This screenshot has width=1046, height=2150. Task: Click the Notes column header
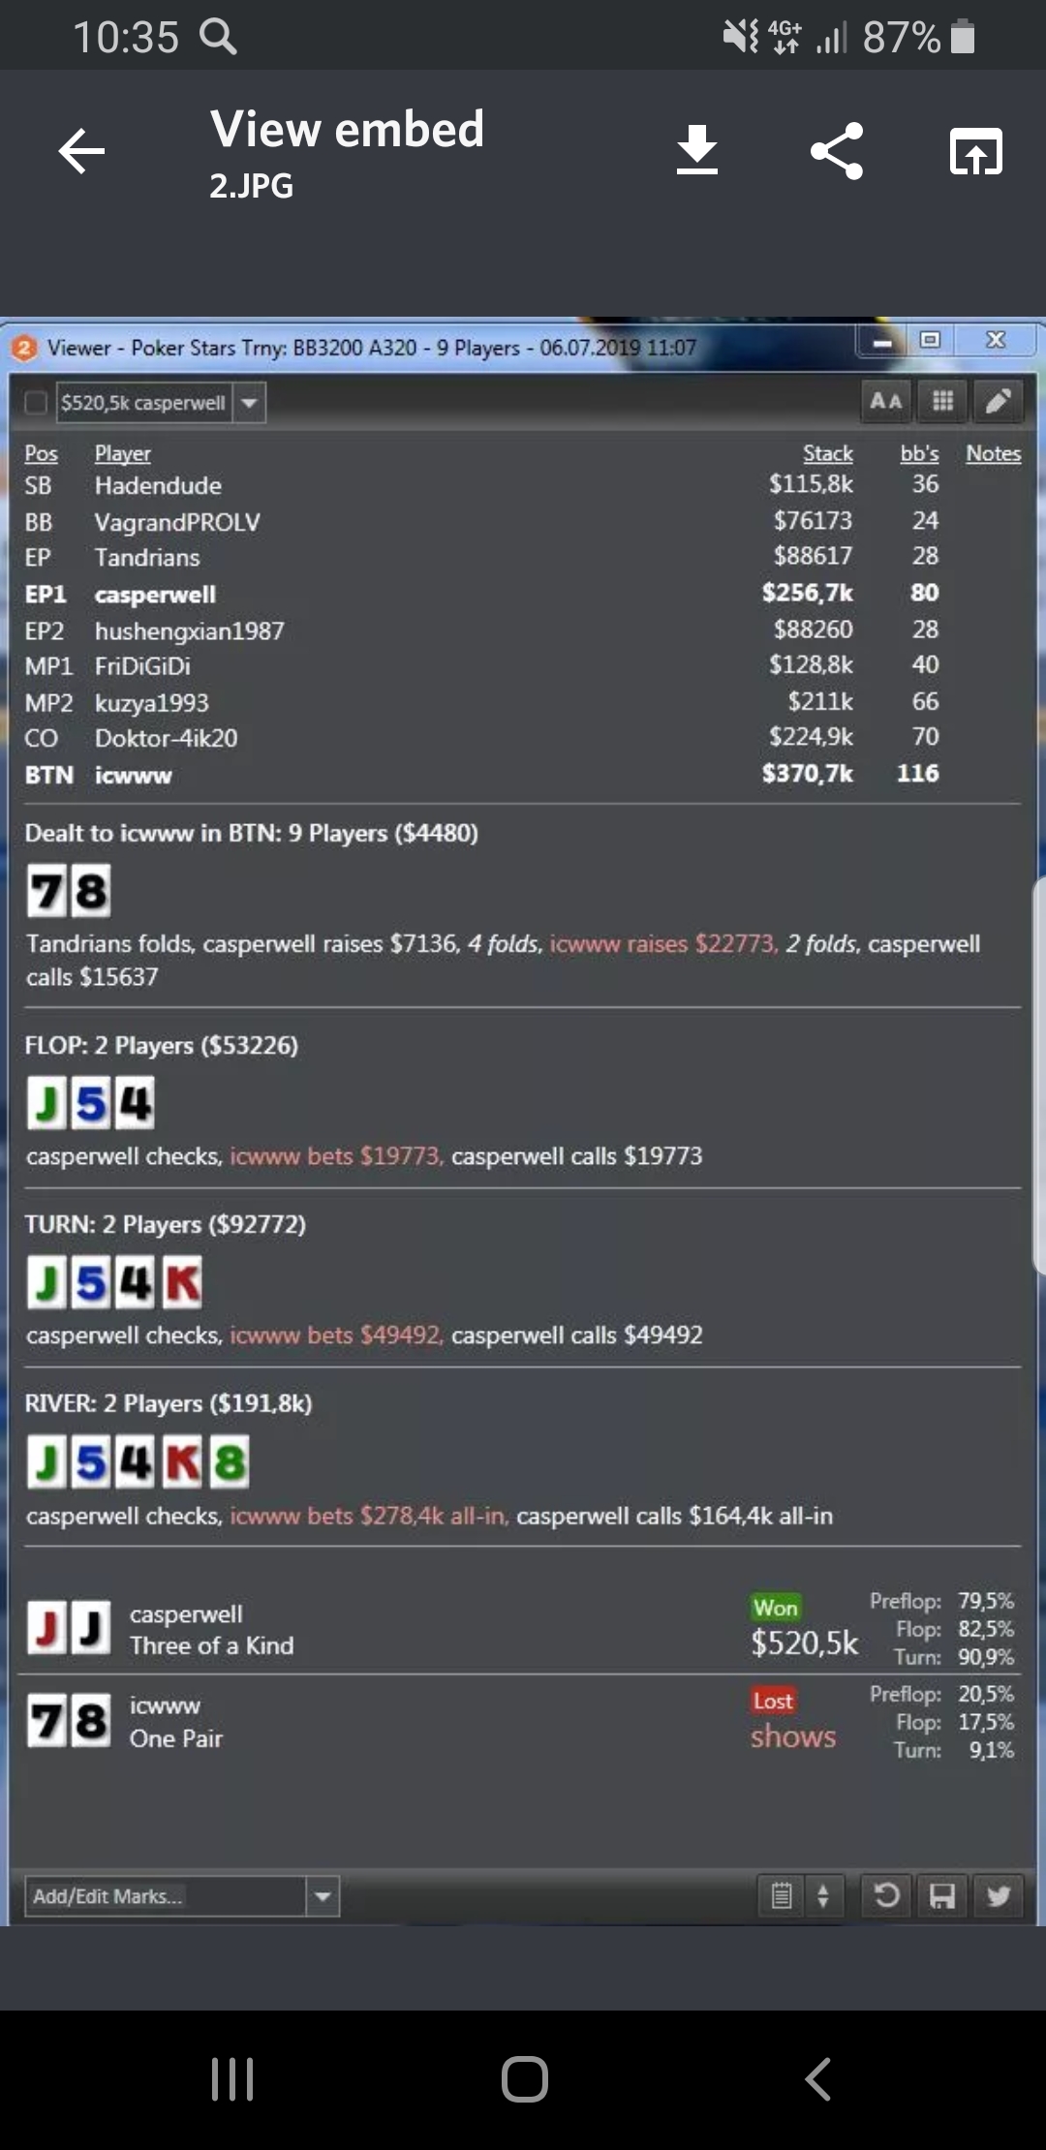pos(993,453)
